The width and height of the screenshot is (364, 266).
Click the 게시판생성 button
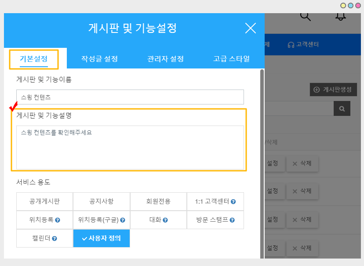(333, 90)
